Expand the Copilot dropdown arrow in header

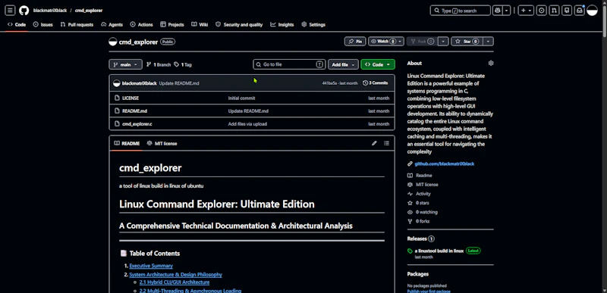pos(507,11)
